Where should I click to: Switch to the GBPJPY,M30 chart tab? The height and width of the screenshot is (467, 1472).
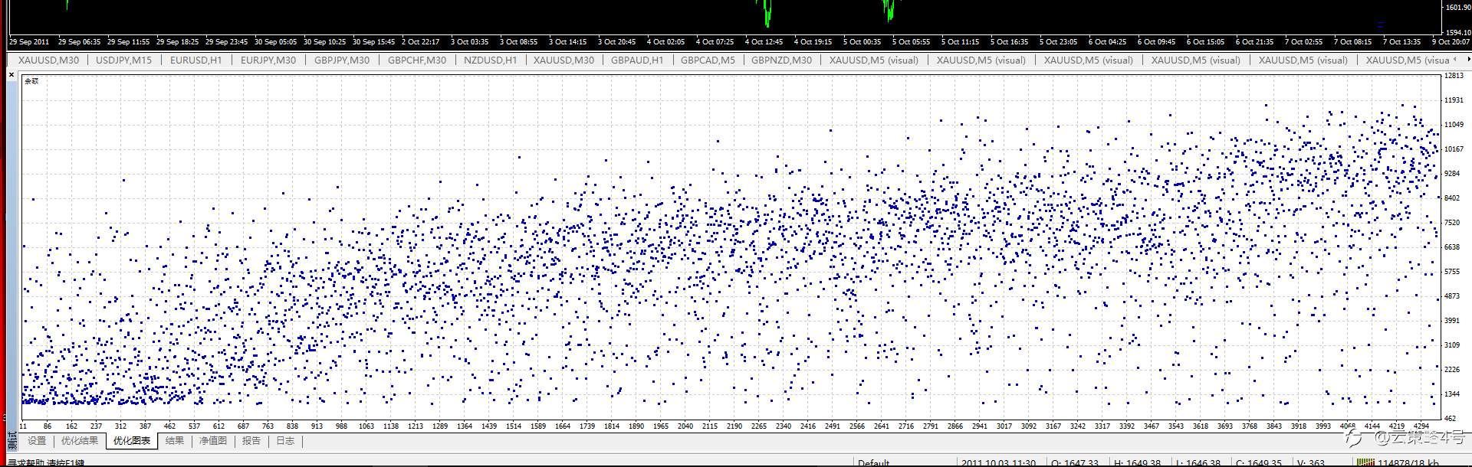[342, 60]
